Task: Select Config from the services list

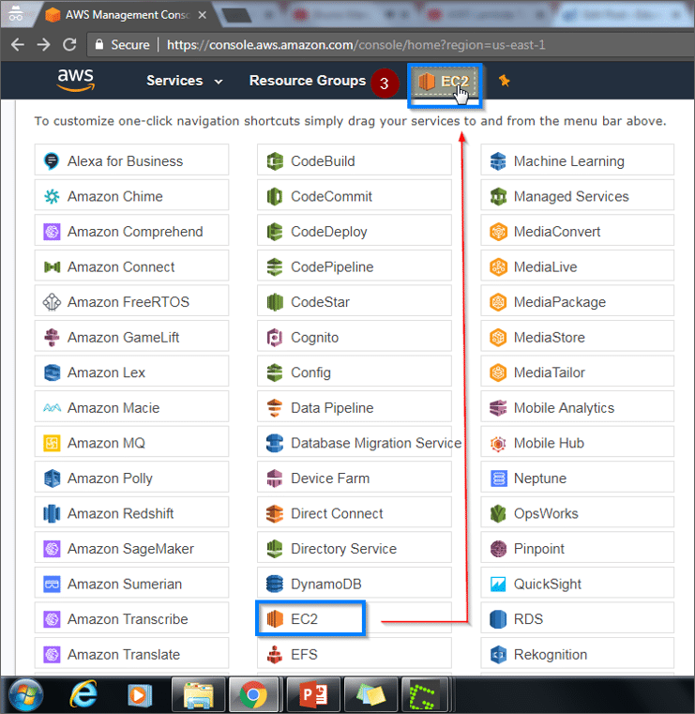Action: point(355,372)
